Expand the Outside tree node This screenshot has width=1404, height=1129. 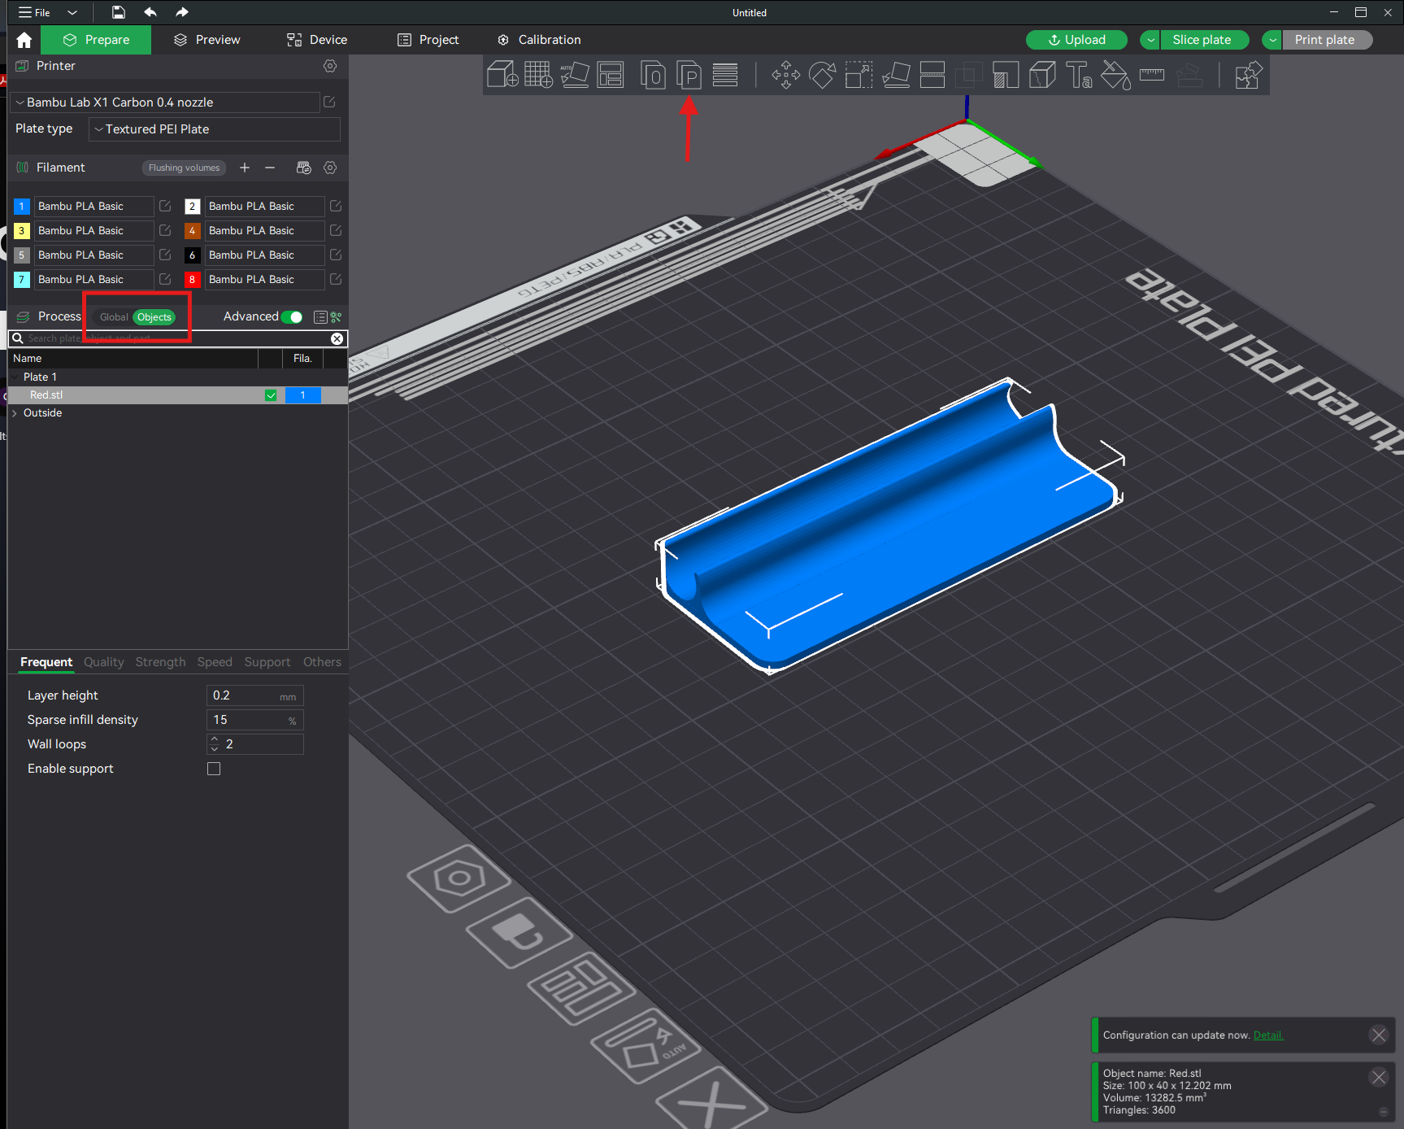point(15,413)
